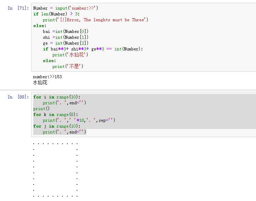Click line 'for j in range(10):'
Viewport: 256px width, 201px height.
[57, 126]
